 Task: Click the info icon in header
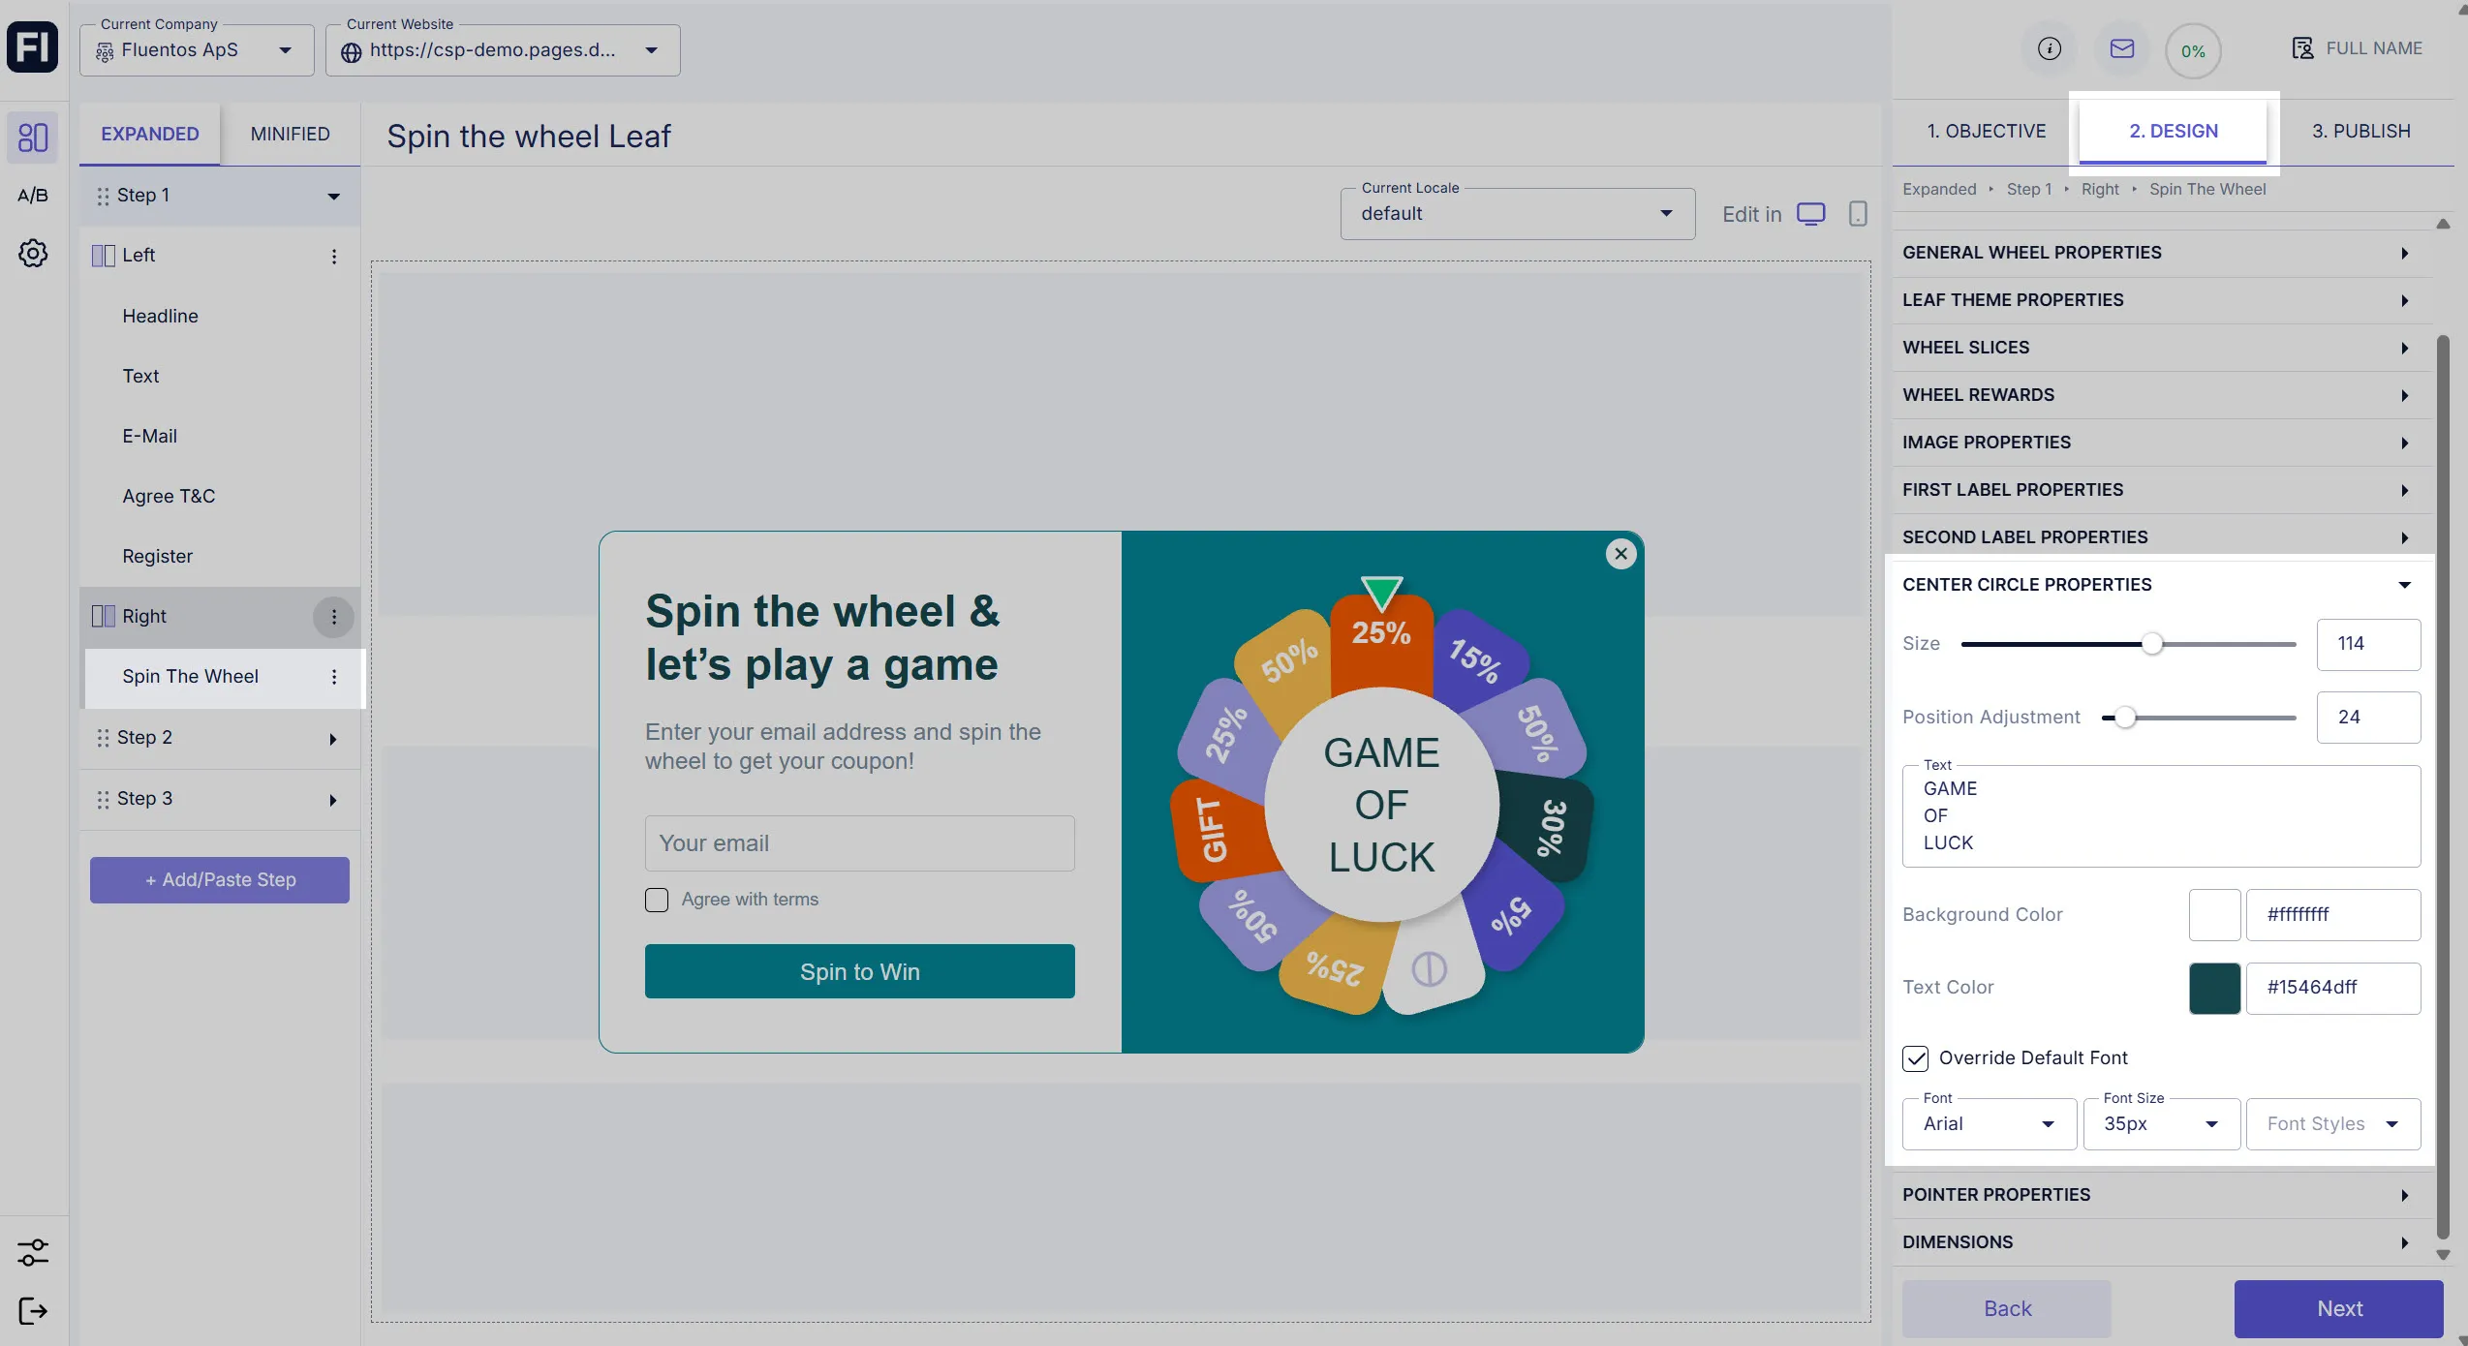click(2049, 48)
